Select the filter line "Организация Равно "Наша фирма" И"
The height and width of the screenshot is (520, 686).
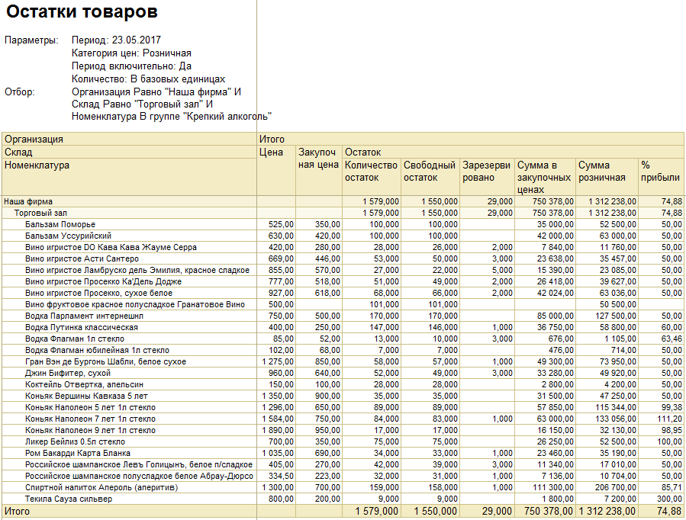156,92
